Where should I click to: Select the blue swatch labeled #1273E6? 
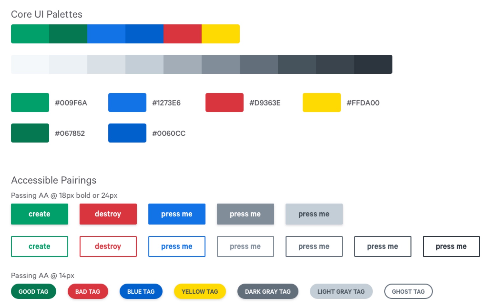point(127,102)
